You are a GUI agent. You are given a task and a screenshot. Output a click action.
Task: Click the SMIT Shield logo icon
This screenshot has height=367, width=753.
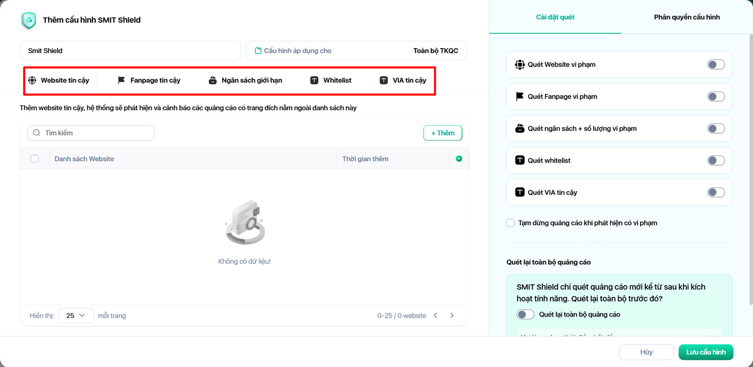pyautogui.click(x=28, y=21)
